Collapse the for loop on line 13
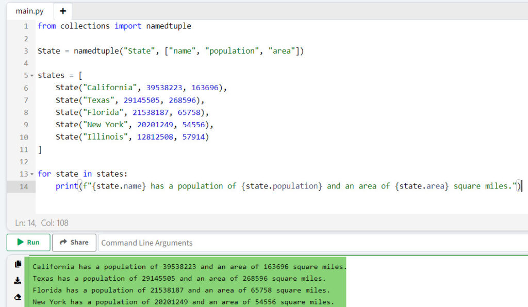This screenshot has width=528, height=307. (31, 174)
